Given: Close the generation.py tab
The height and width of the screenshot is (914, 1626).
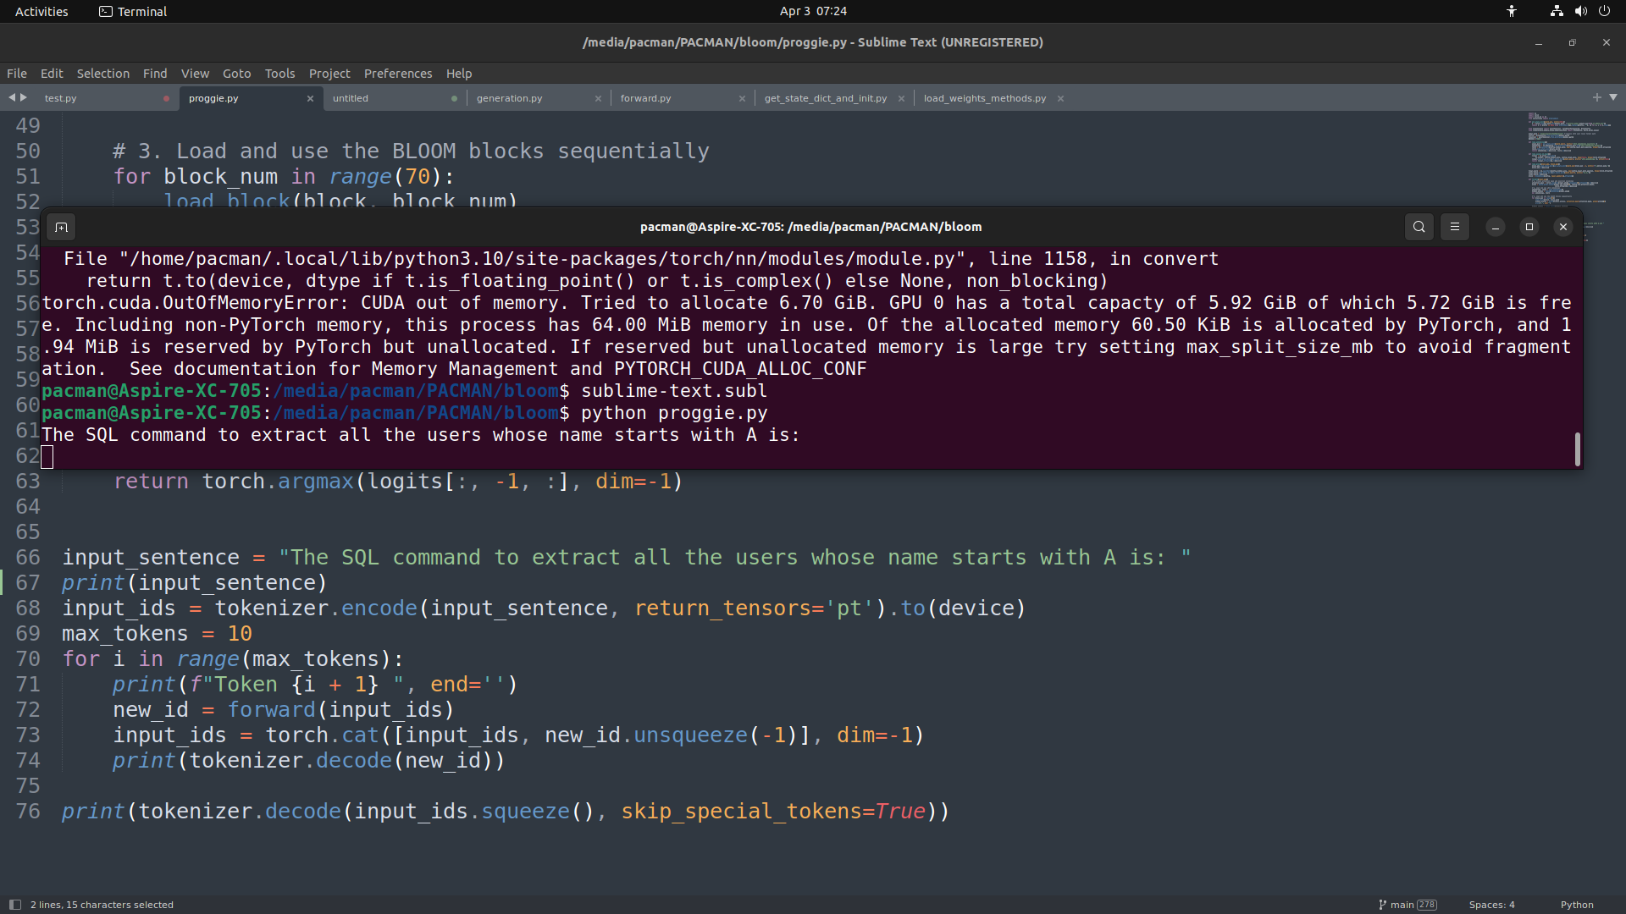Looking at the screenshot, I should coord(598,99).
